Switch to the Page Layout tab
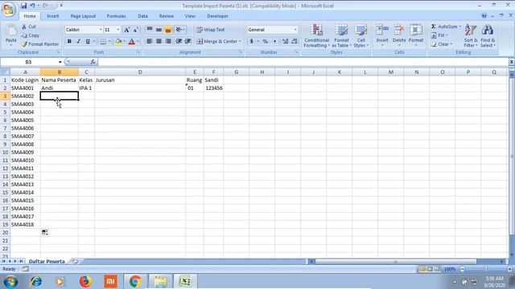515x289 pixels. 83,16
